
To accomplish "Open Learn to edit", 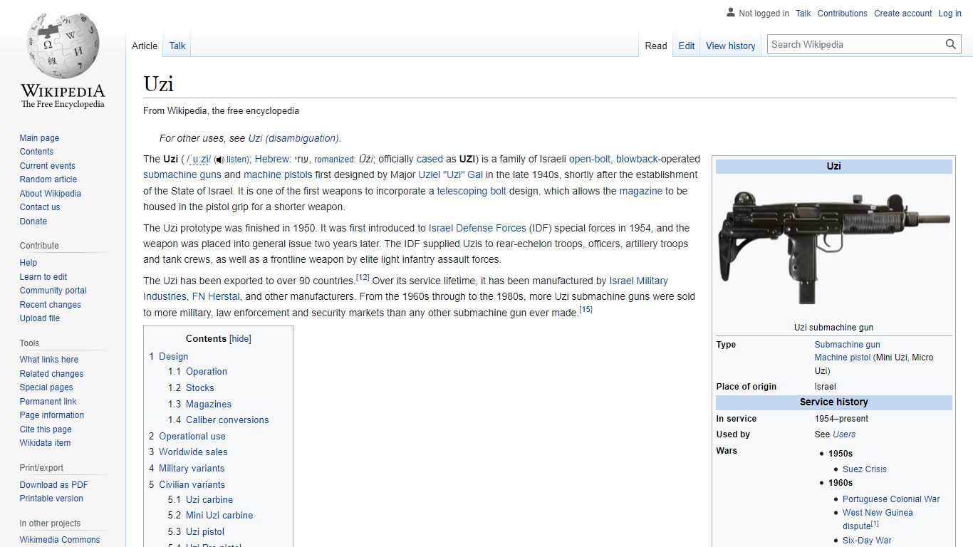I will click(x=43, y=277).
